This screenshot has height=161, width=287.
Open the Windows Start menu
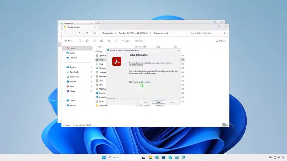pyautogui.click(x=104, y=157)
